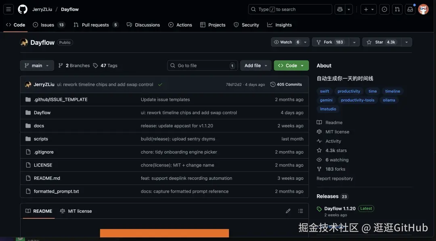Open pull requests shortcut icon in header

click(x=397, y=9)
